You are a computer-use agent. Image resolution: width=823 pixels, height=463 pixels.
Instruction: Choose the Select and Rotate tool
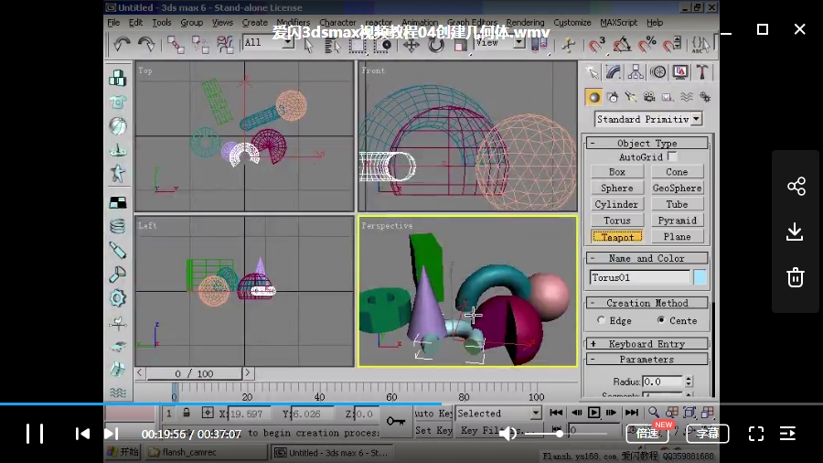[435, 46]
